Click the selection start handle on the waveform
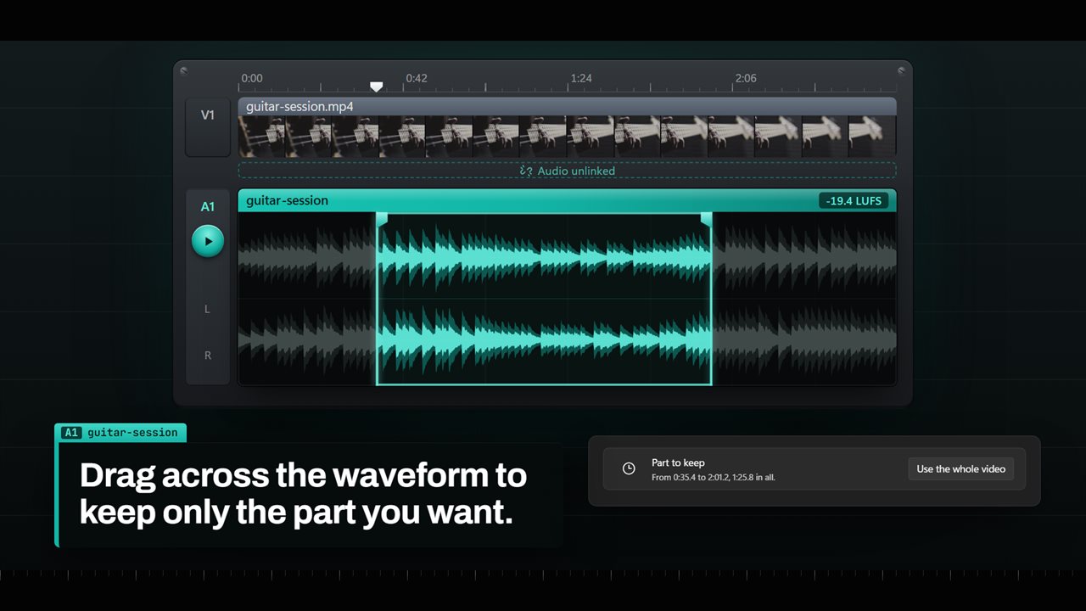 pyautogui.click(x=382, y=219)
